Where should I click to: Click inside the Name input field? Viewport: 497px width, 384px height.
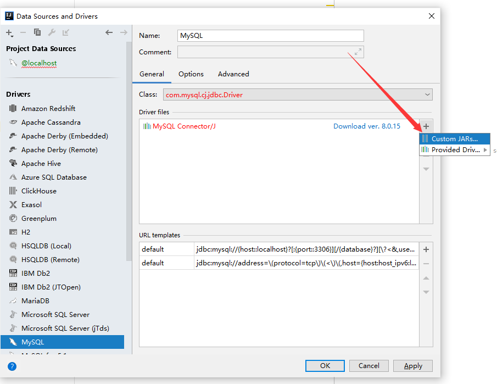[270, 35]
